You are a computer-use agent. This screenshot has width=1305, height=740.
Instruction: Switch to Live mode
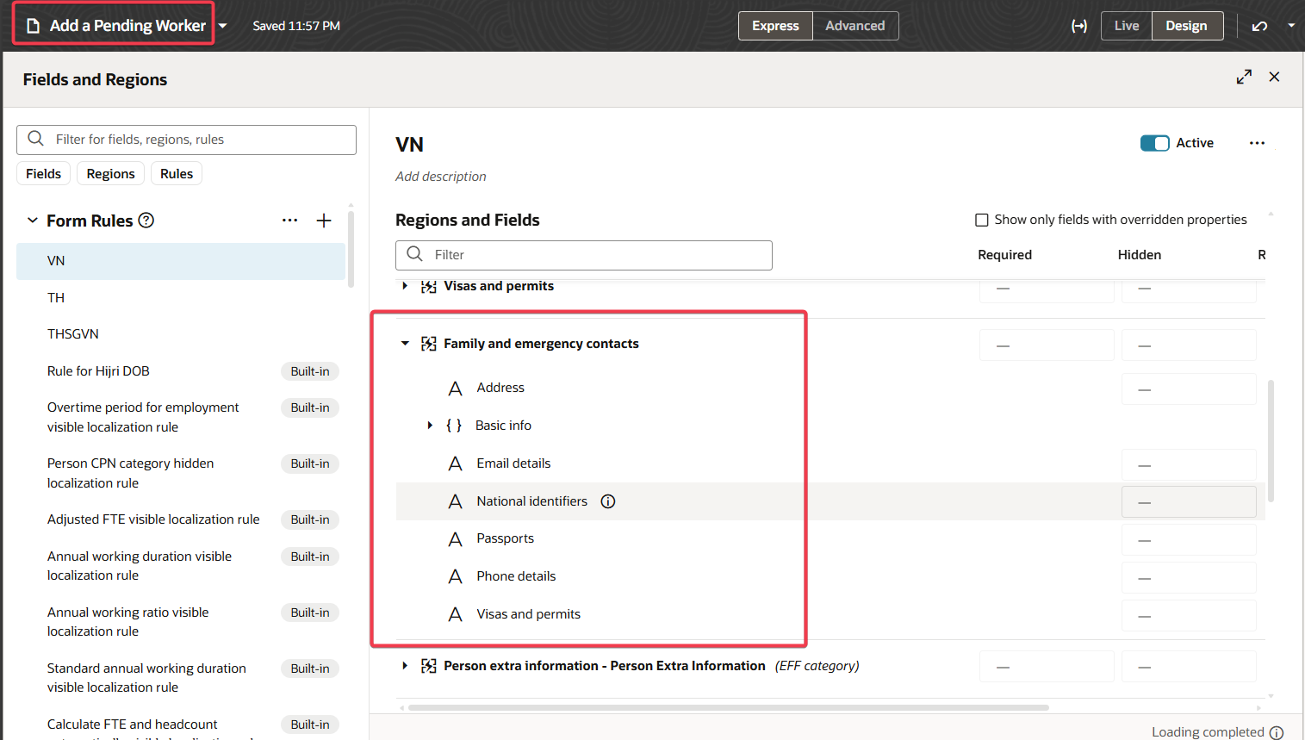(1127, 26)
